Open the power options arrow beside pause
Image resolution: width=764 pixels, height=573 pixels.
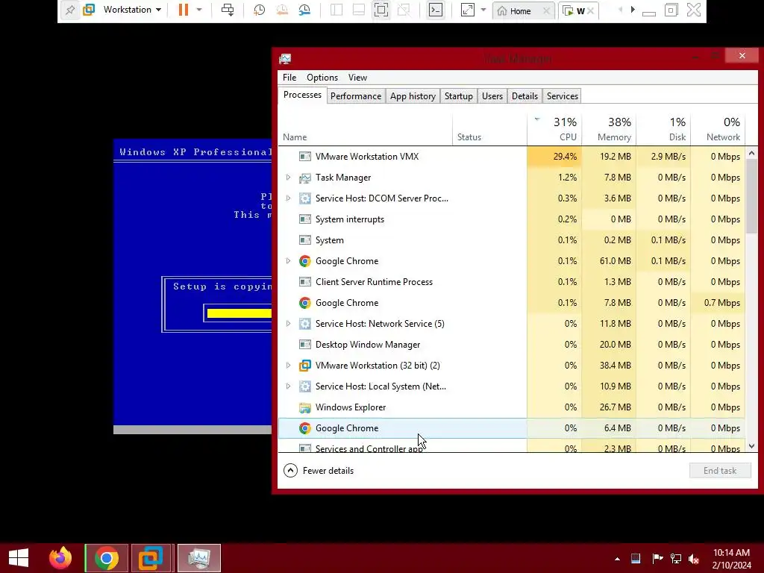(198, 10)
